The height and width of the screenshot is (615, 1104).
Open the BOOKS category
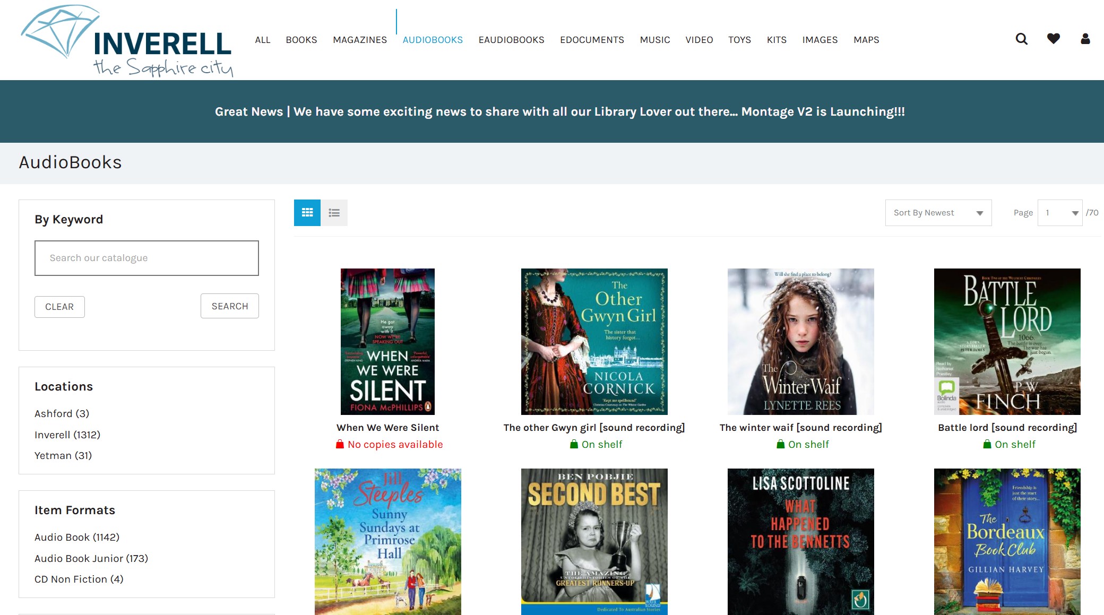tap(301, 40)
